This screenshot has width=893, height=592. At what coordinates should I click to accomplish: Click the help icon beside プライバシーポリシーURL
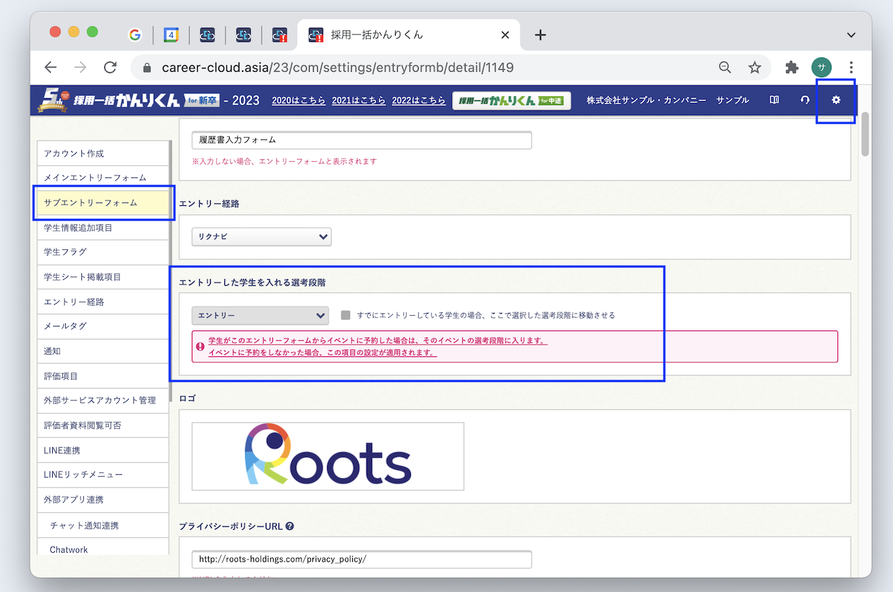[x=289, y=526]
